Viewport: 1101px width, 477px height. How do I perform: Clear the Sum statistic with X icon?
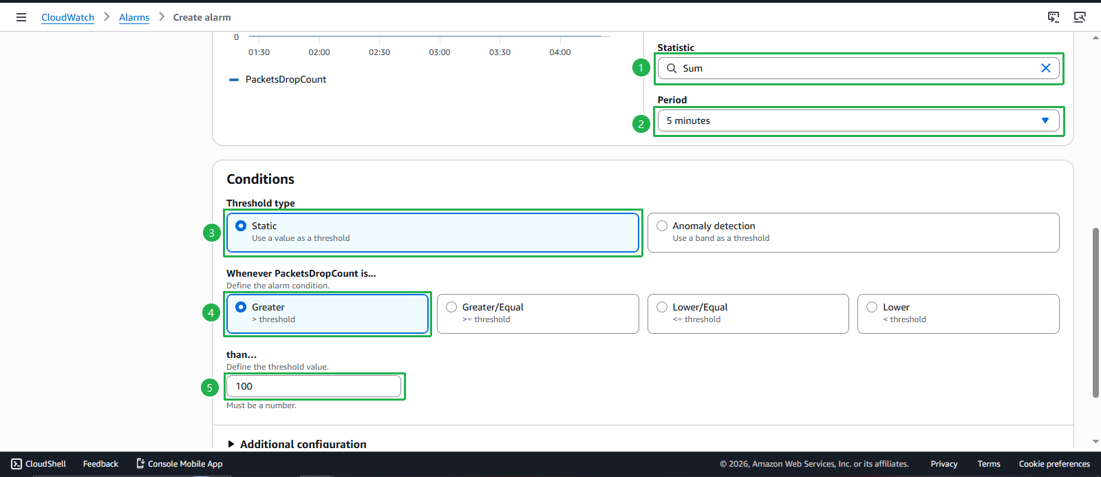click(1045, 68)
